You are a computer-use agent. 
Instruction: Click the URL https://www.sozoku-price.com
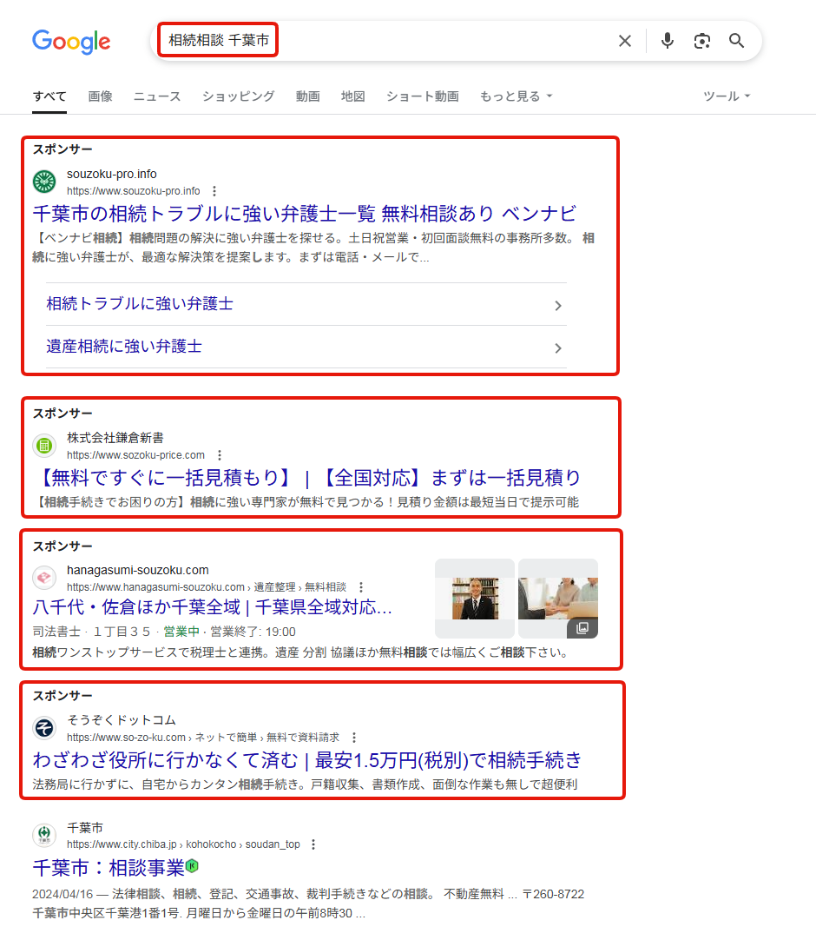136,455
